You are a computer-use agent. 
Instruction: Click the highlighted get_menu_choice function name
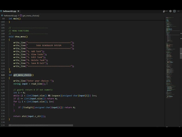click(22, 75)
